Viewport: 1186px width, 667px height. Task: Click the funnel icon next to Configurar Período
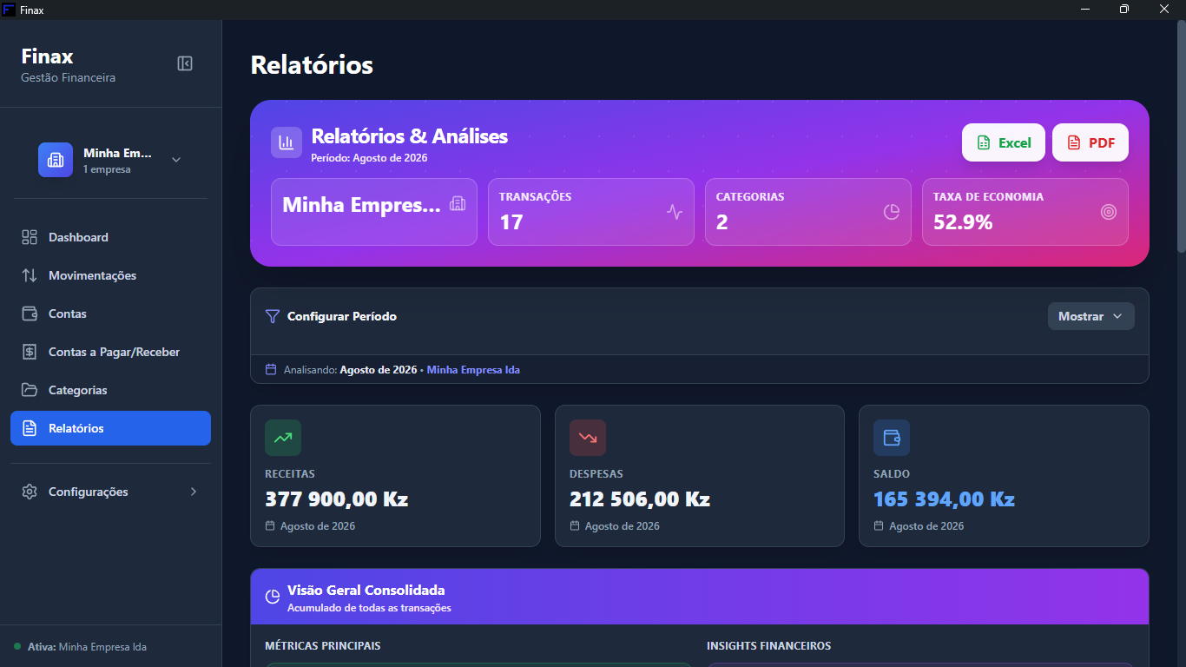tap(273, 316)
